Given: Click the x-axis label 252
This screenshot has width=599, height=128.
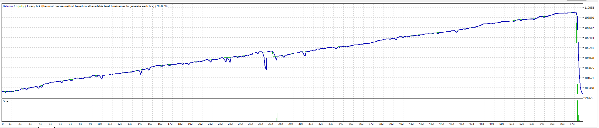Looking at the screenshot, I should point(251,124).
